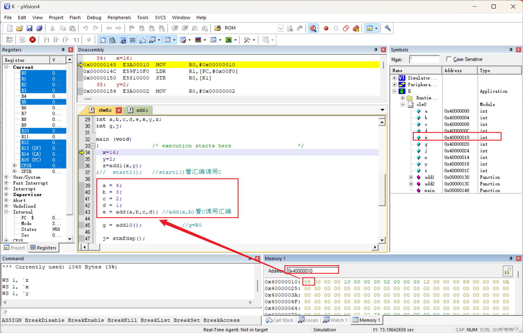Expand the User/System register group
The image size is (523, 333).
coord(6,177)
